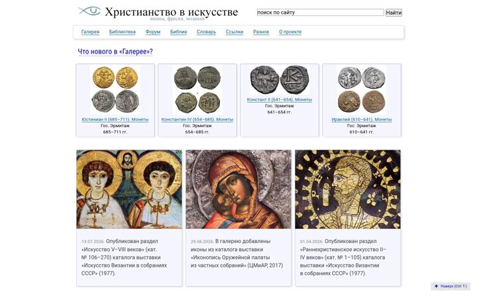Image resolution: width=477 pixels, height=298 pixels.
Task: Click the subtitle «иконы, фрески, мозаики»
Action: click(178, 19)
